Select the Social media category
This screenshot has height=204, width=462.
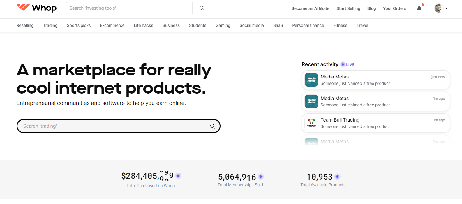[252, 25]
